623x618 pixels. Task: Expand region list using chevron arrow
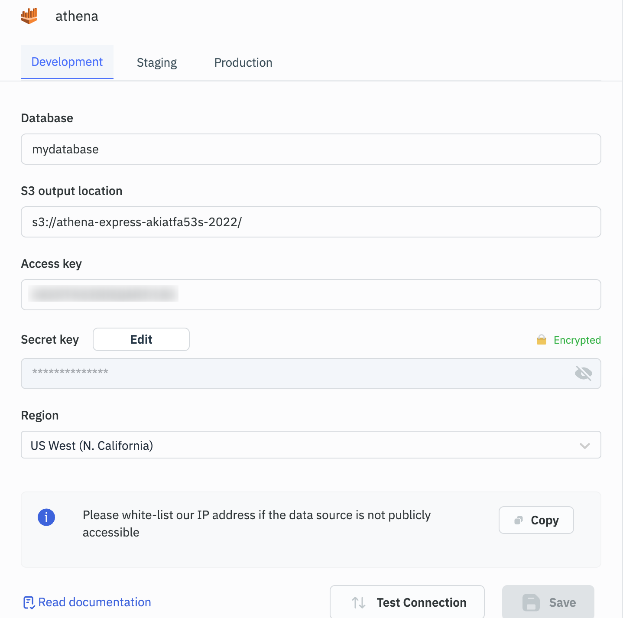pos(585,446)
